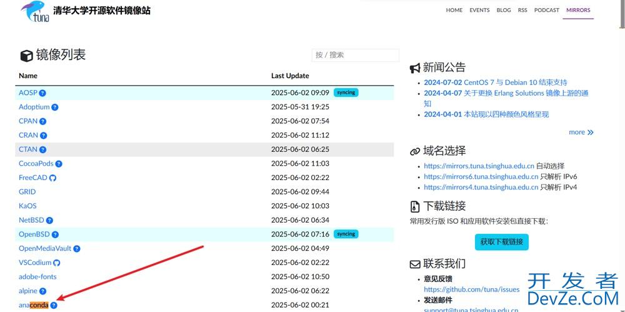Open BLOG navigation item
This screenshot has width=625, height=312.
(504, 10)
